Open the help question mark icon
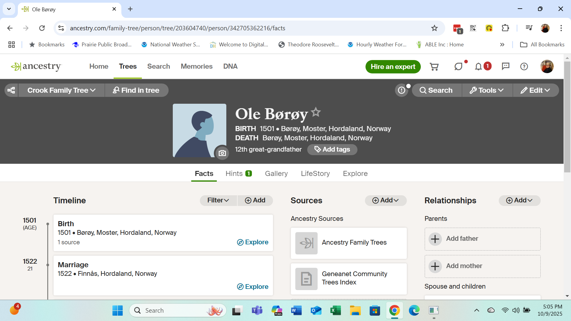The image size is (571, 321). (524, 67)
